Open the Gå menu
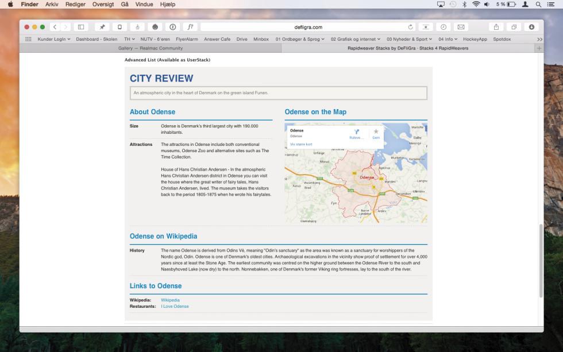 [x=125, y=4]
